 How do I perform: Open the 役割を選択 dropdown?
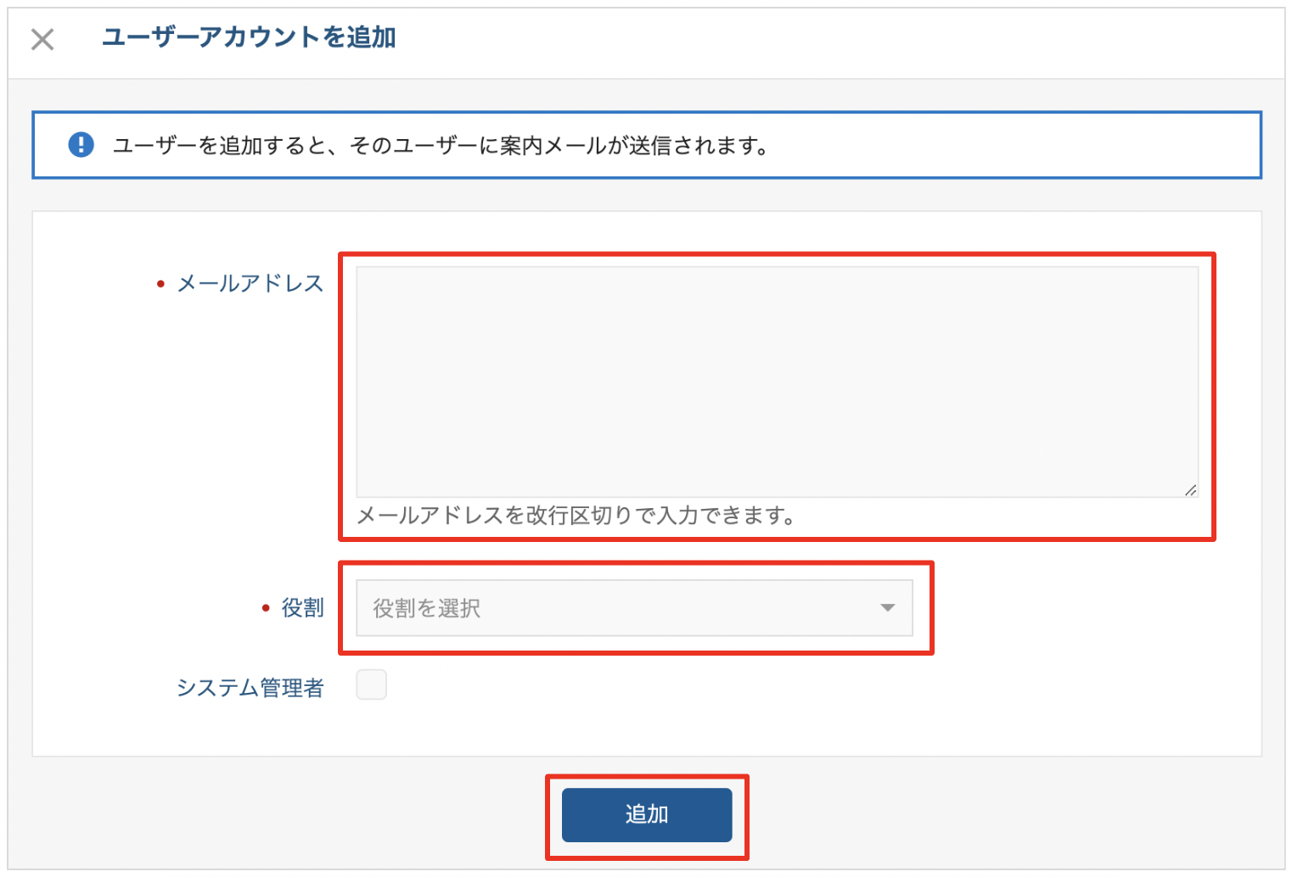633,608
